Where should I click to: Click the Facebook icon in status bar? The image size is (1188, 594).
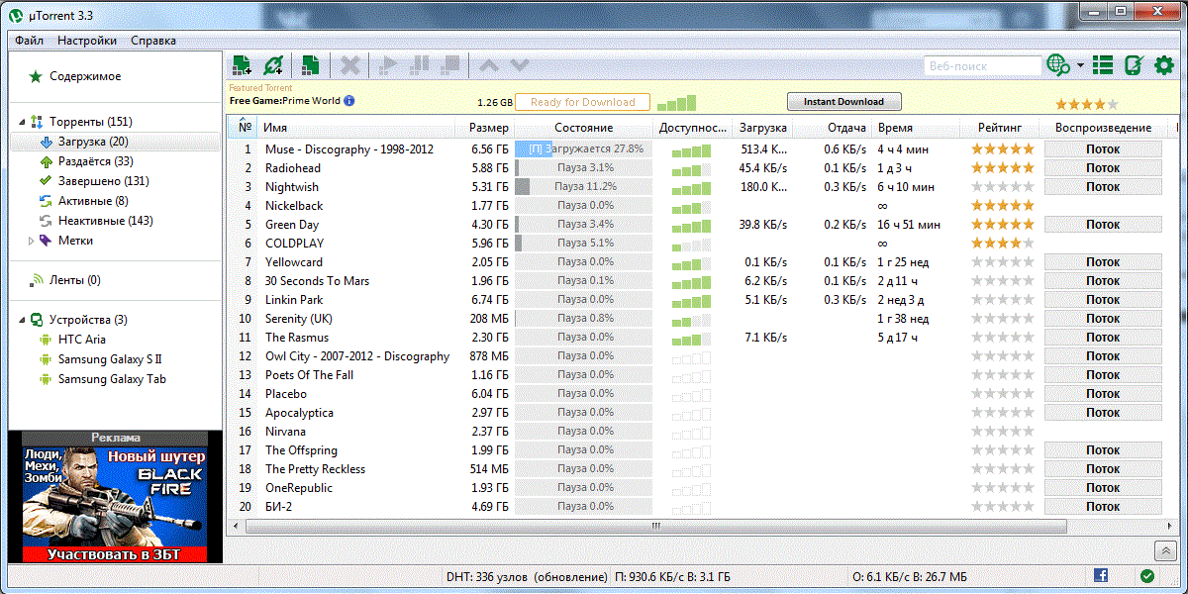[x=1100, y=575]
